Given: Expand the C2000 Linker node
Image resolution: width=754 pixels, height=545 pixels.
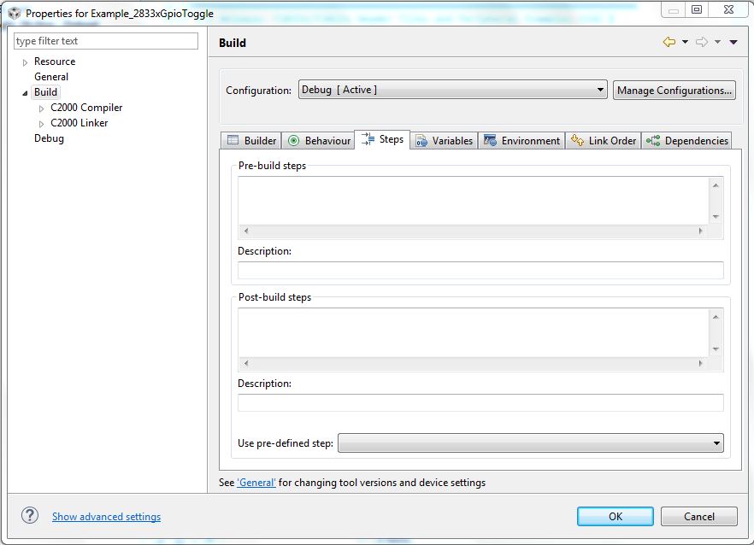Looking at the screenshot, I should click(42, 124).
